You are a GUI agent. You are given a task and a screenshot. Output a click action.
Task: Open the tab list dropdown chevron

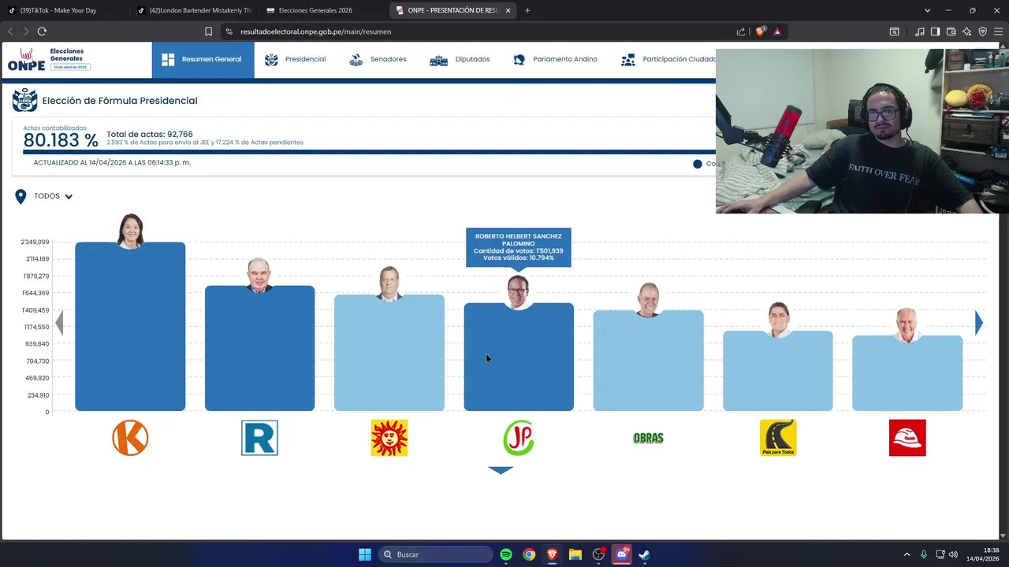click(927, 10)
